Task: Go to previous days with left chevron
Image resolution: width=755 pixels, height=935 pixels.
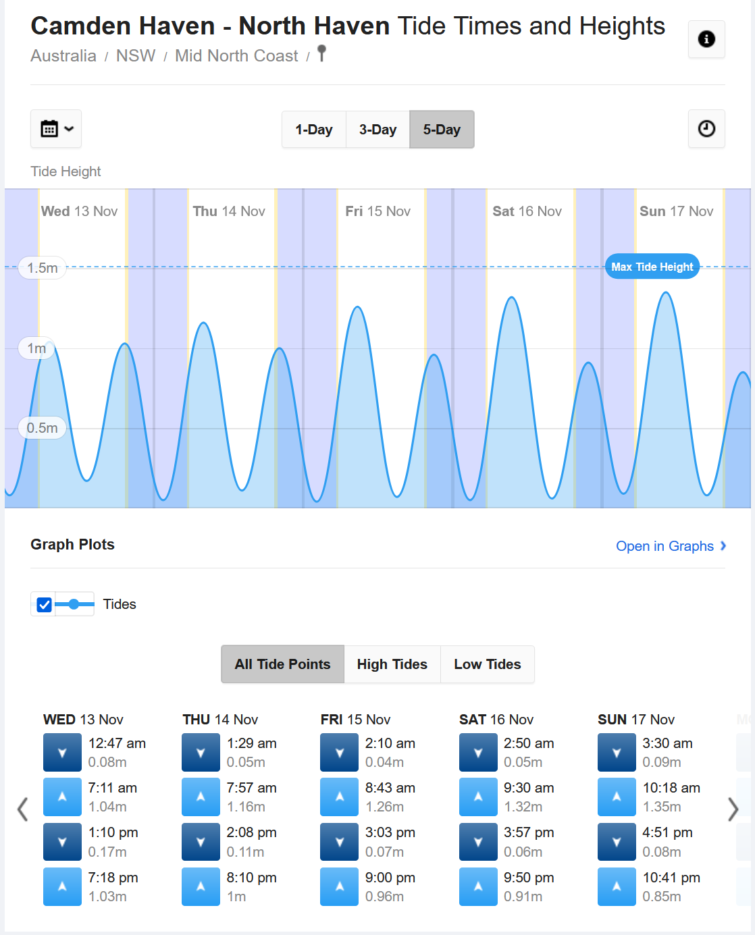Action: (x=23, y=809)
